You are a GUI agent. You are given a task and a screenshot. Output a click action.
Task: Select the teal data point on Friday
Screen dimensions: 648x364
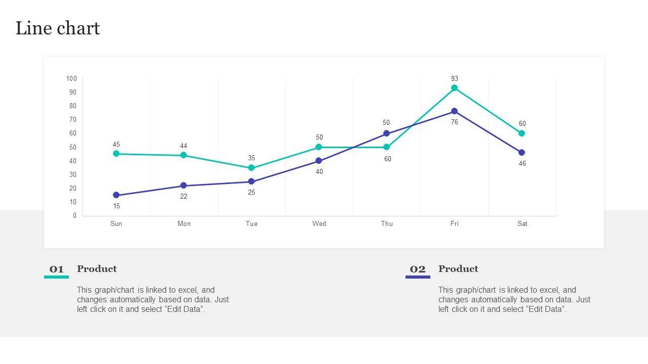[x=455, y=88]
